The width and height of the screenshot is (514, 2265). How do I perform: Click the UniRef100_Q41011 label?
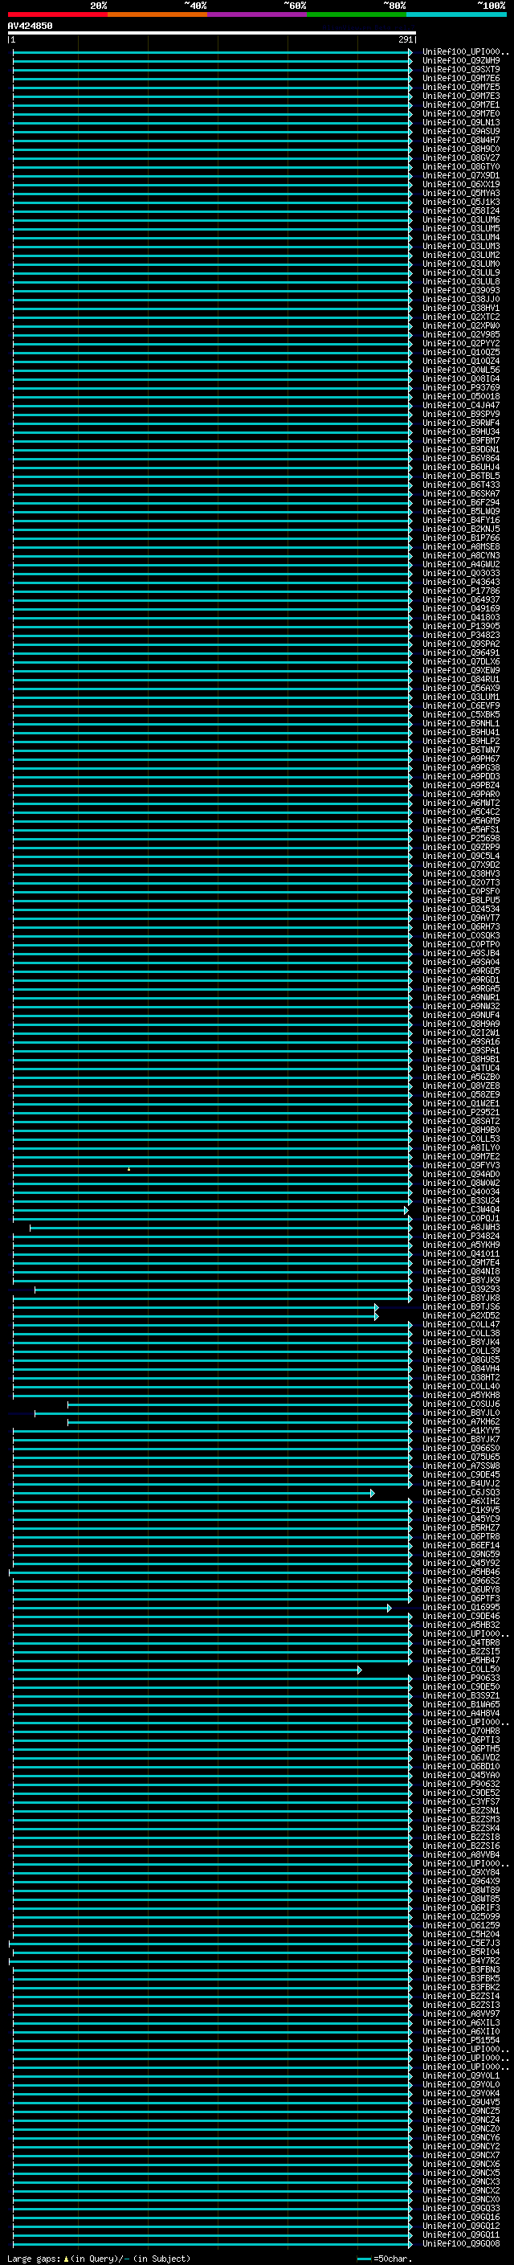coord(460,1253)
